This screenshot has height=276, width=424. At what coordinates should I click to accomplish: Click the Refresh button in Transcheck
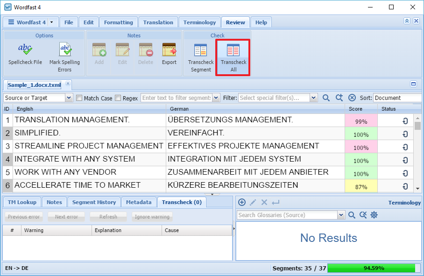(x=108, y=217)
